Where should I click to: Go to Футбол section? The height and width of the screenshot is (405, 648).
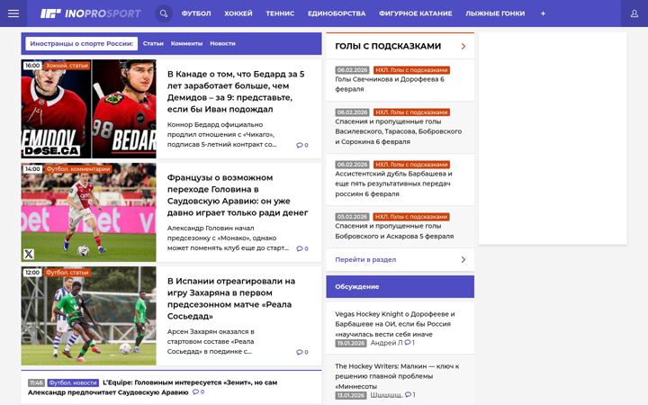pos(196,13)
